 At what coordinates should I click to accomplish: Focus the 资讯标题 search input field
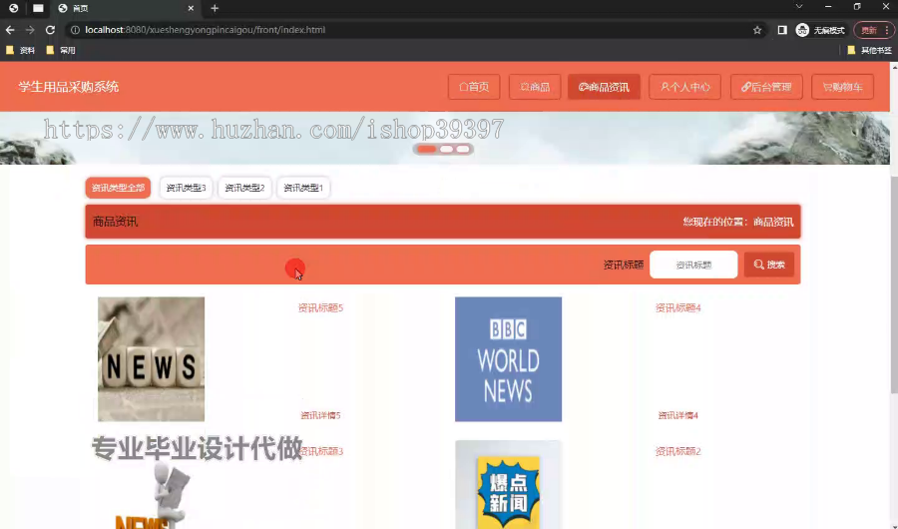point(693,264)
